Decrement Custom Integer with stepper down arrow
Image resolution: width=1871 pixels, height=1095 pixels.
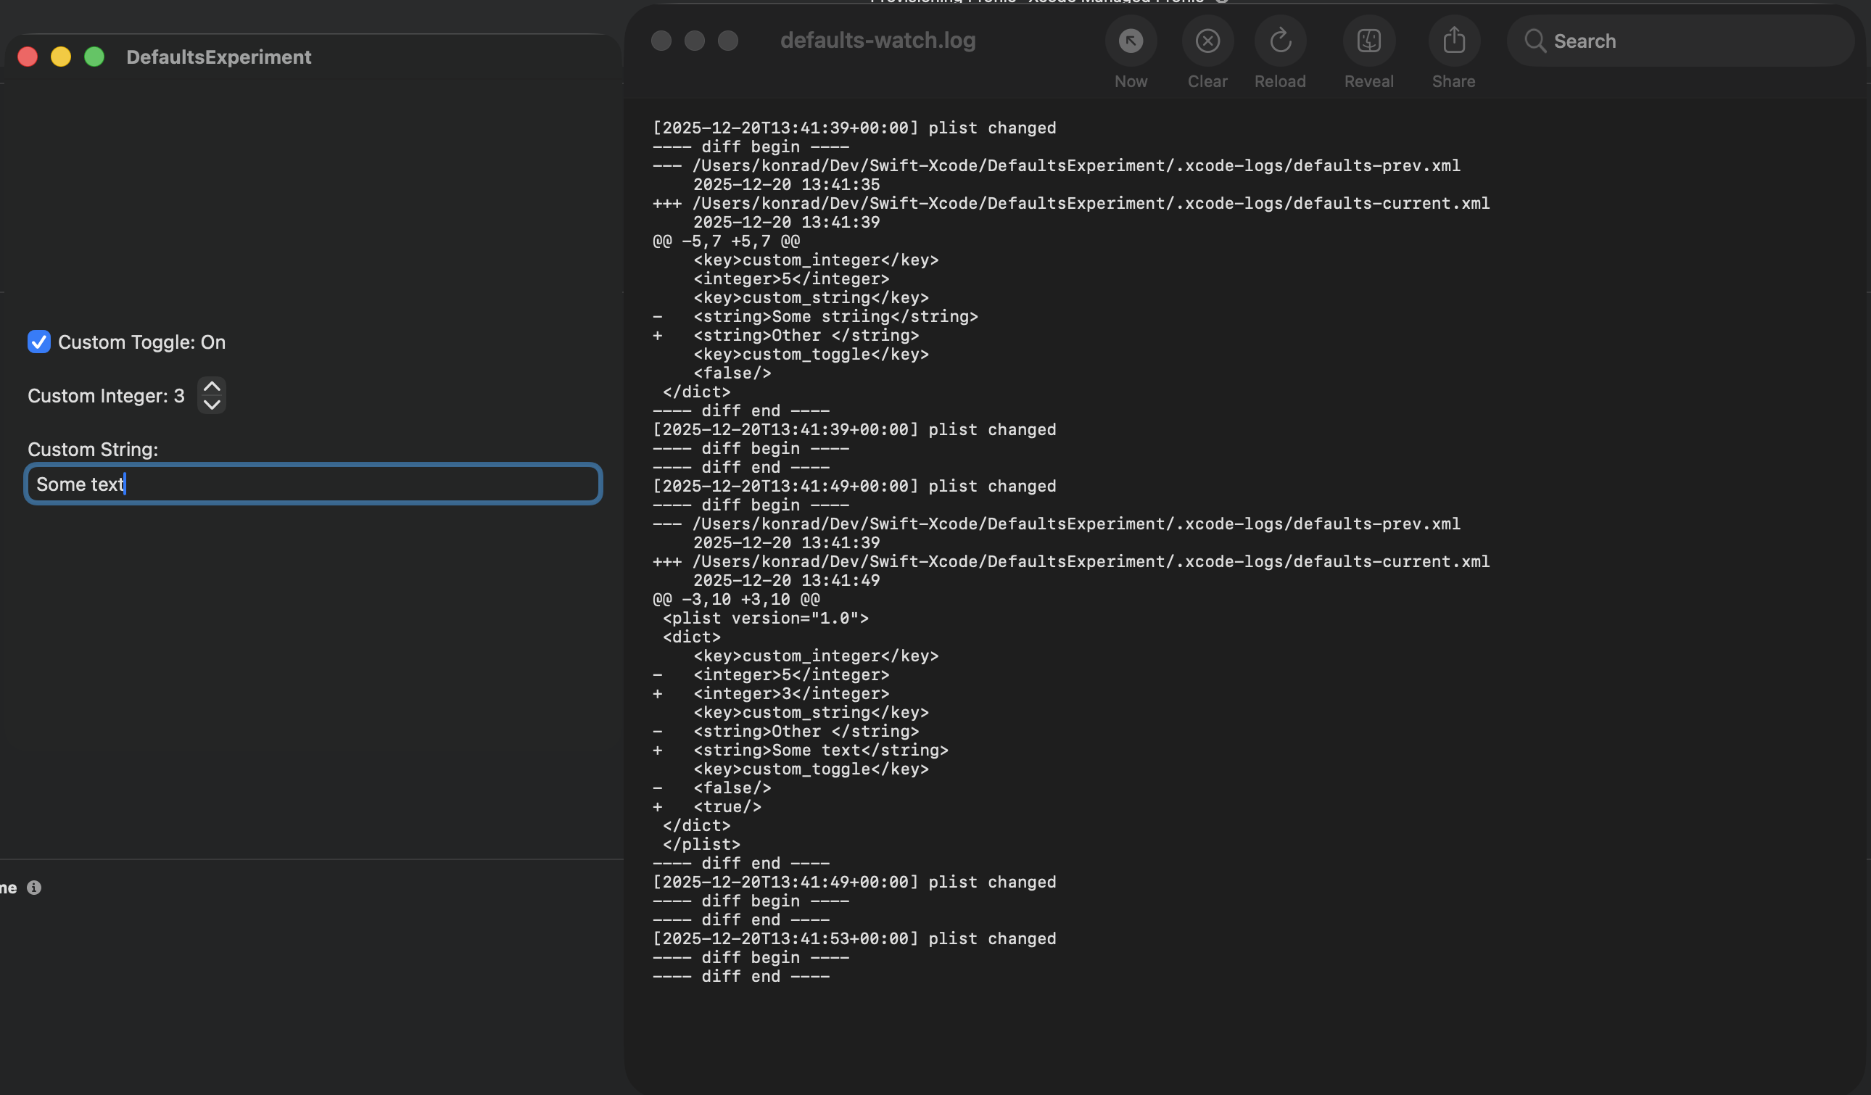click(212, 405)
